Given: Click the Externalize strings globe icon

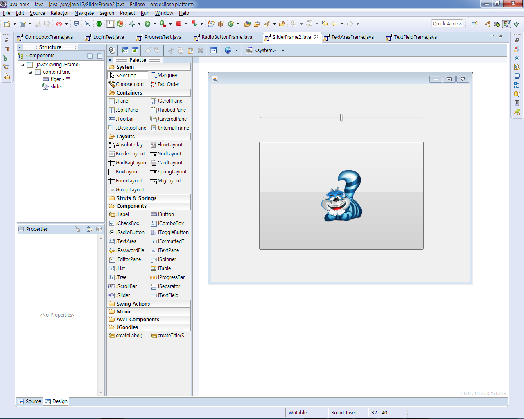Looking at the screenshot, I should pos(228,50).
